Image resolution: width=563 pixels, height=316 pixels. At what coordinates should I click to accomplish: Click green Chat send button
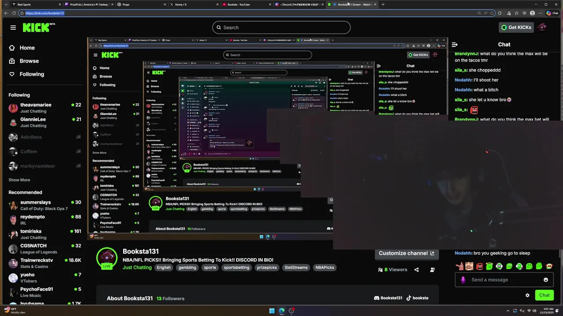coord(545,295)
